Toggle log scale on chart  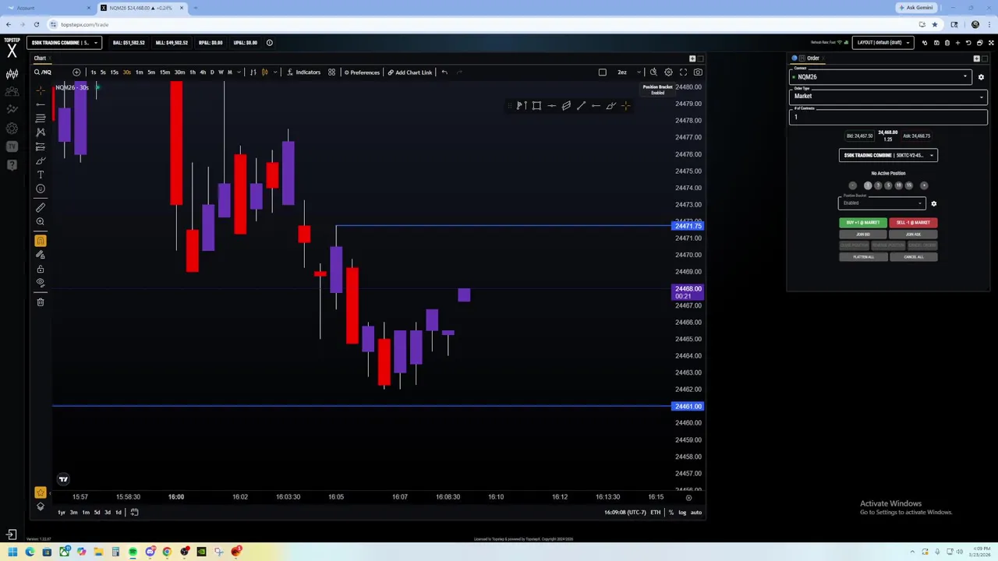pos(682,513)
